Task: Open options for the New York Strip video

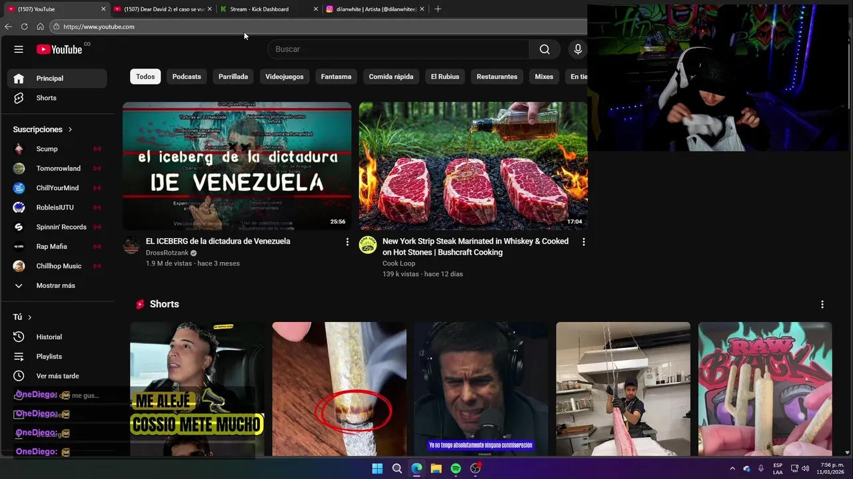Action: pyautogui.click(x=584, y=242)
